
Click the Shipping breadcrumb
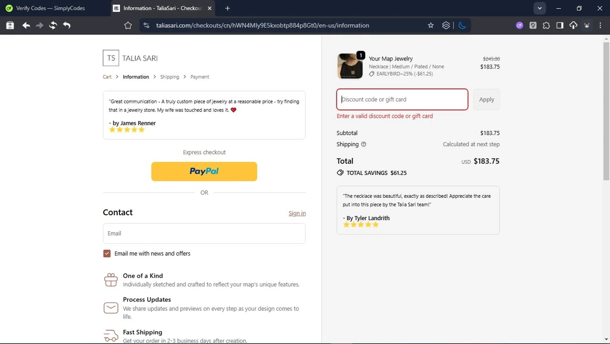pos(170,77)
